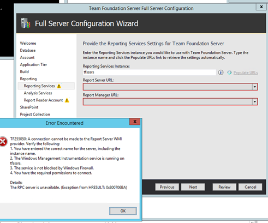Click the Cancel button

pos(251,187)
